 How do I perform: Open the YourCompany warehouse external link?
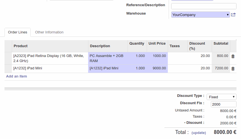tap(233, 15)
